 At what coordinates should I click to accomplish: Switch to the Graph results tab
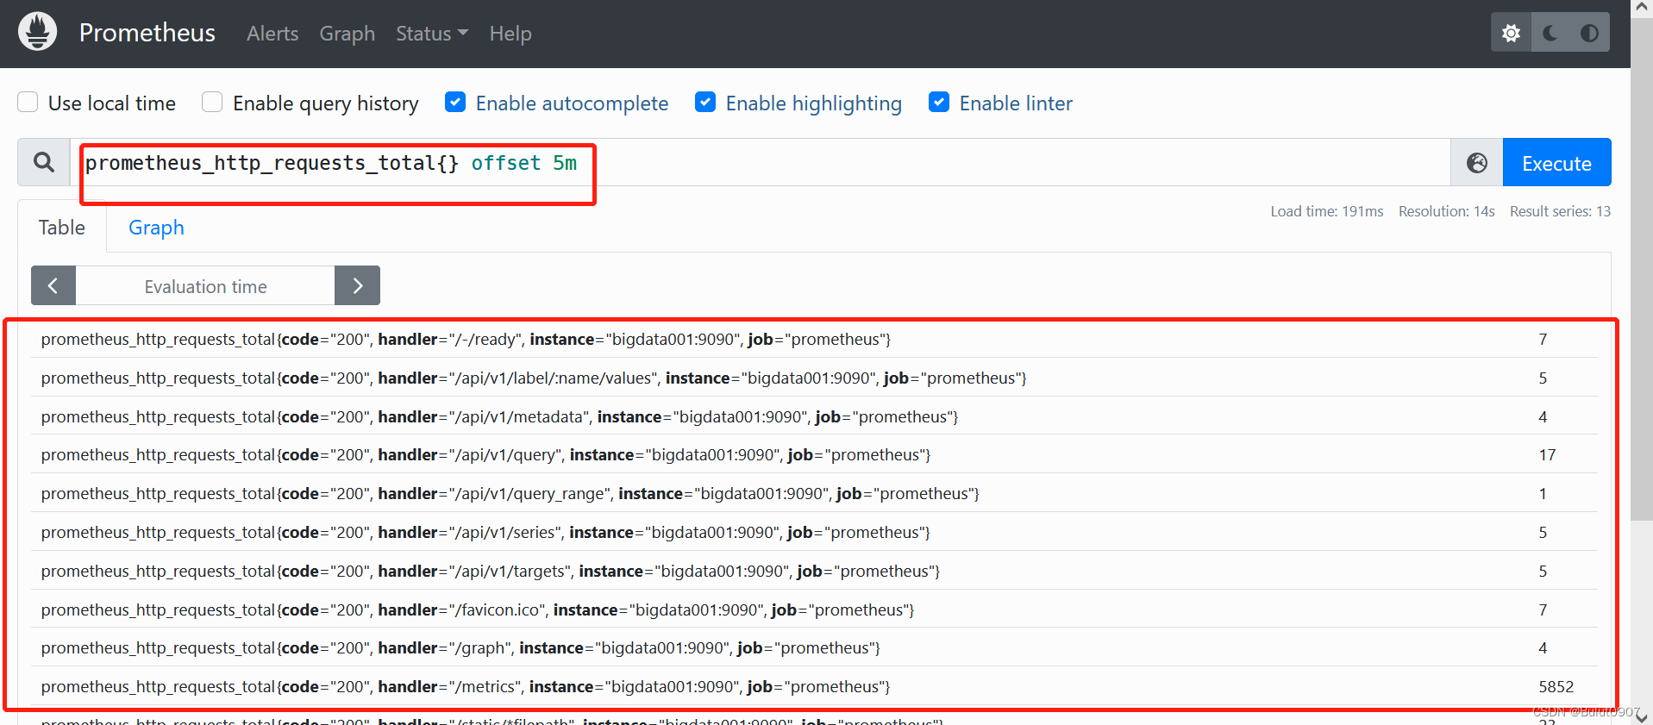click(x=156, y=228)
